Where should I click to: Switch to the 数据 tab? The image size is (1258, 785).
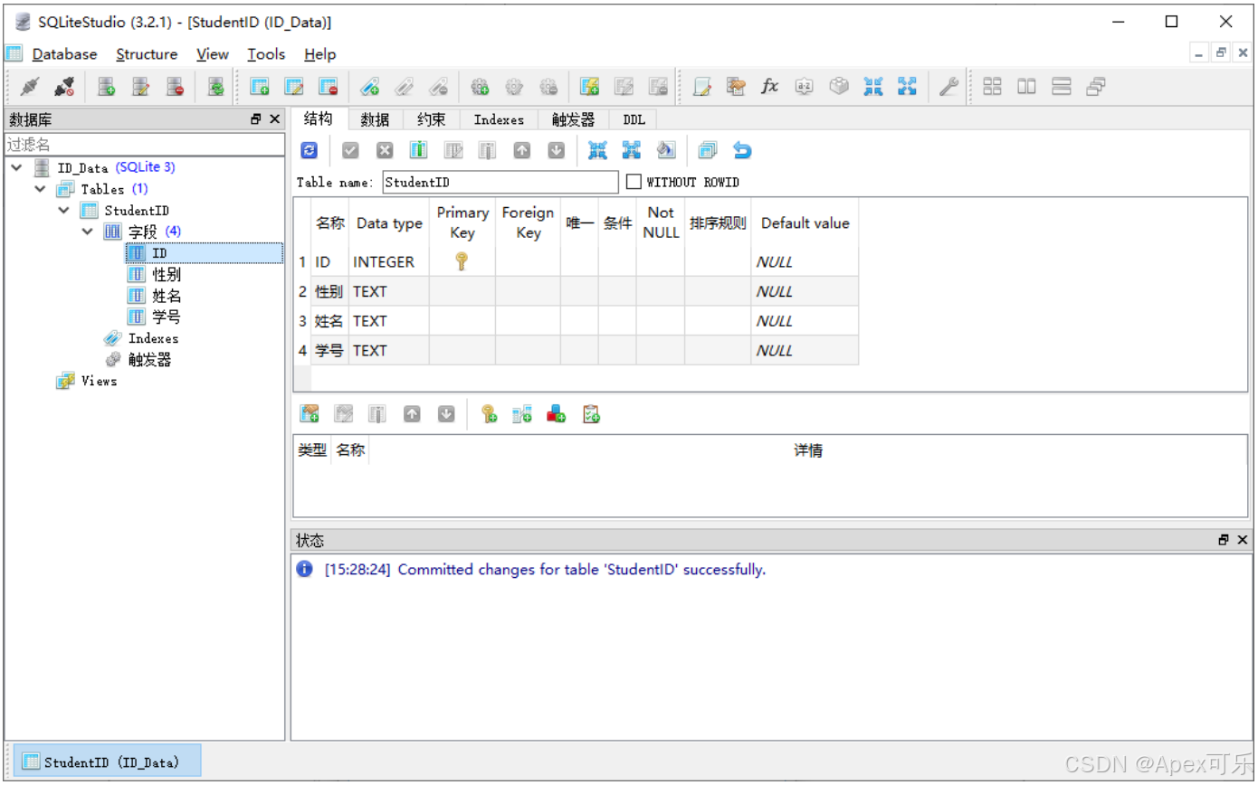coord(375,119)
